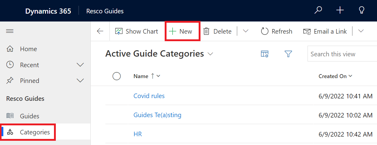This screenshot has width=377, height=145.
Task: Click New to create a category
Action: pos(181,31)
